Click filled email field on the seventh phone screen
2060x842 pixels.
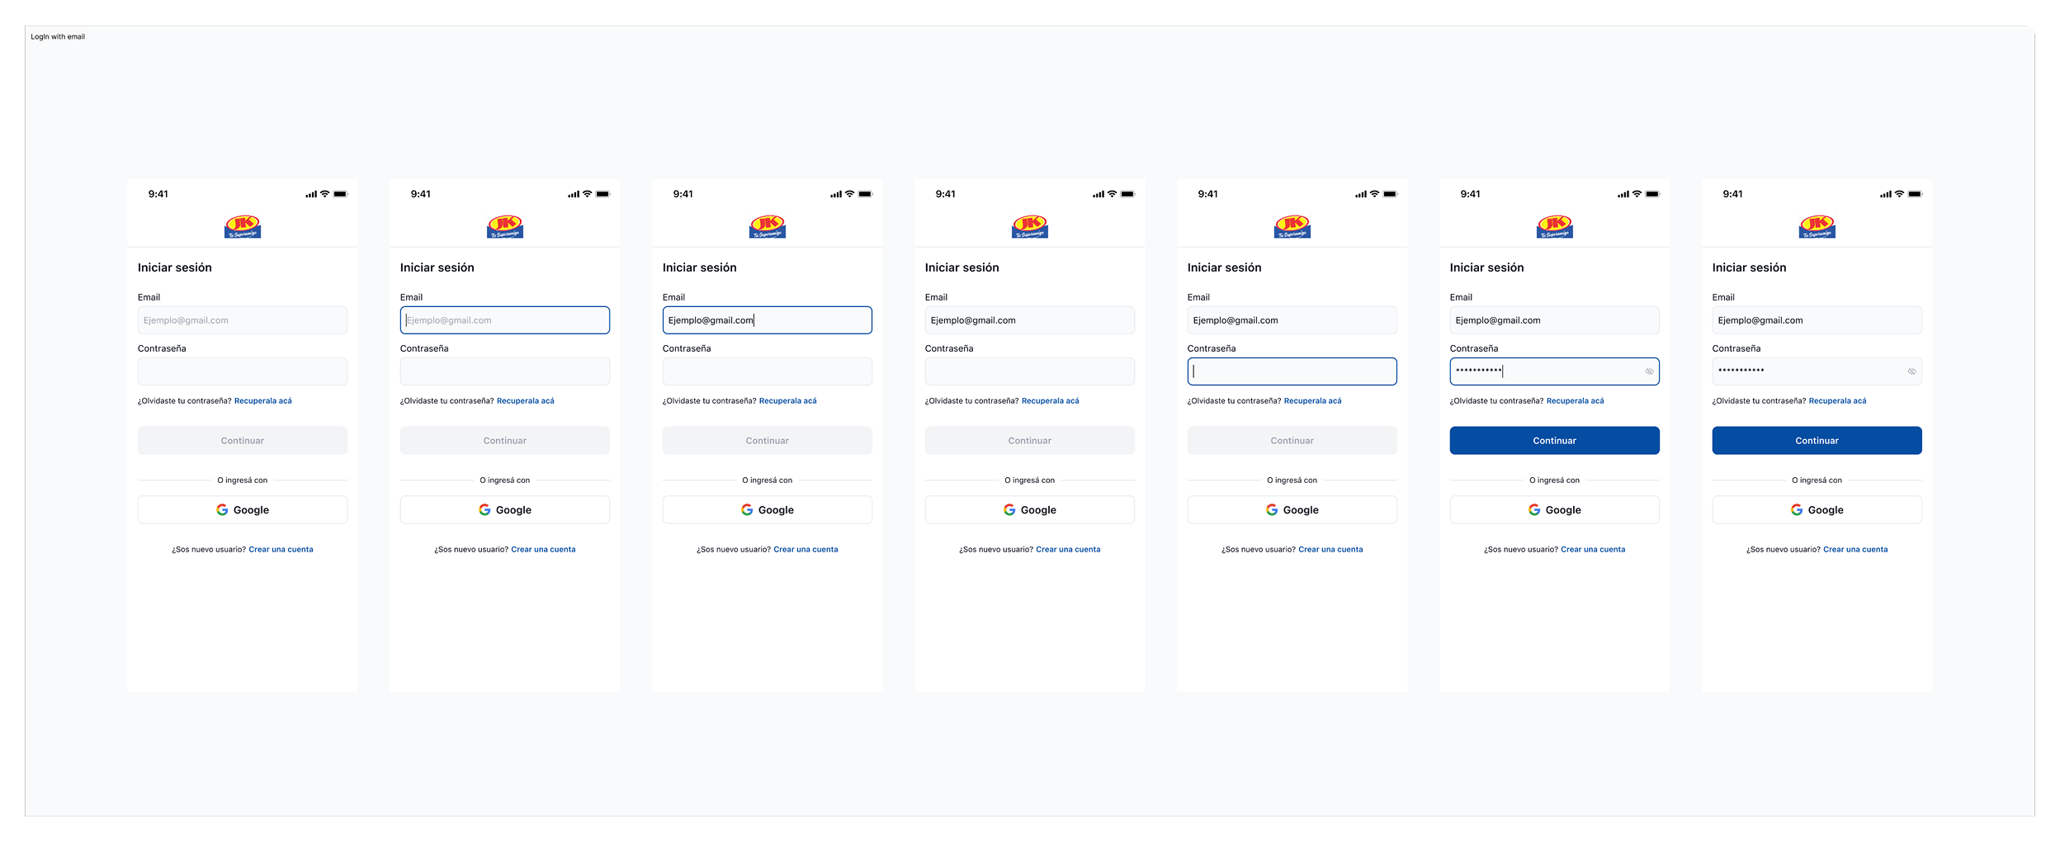pyautogui.click(x=1817, y=320)
